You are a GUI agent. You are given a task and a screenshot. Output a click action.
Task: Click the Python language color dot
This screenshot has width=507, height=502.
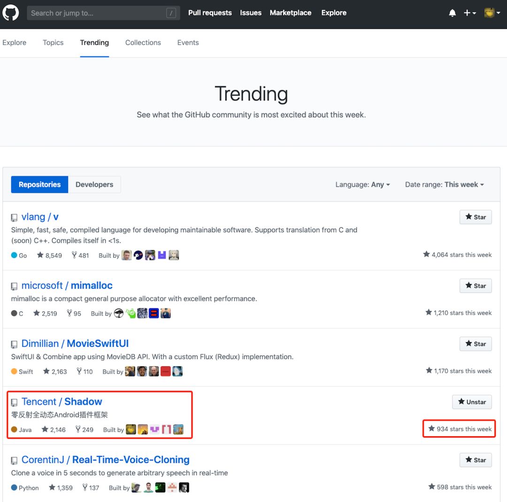(x=14, y=487)
